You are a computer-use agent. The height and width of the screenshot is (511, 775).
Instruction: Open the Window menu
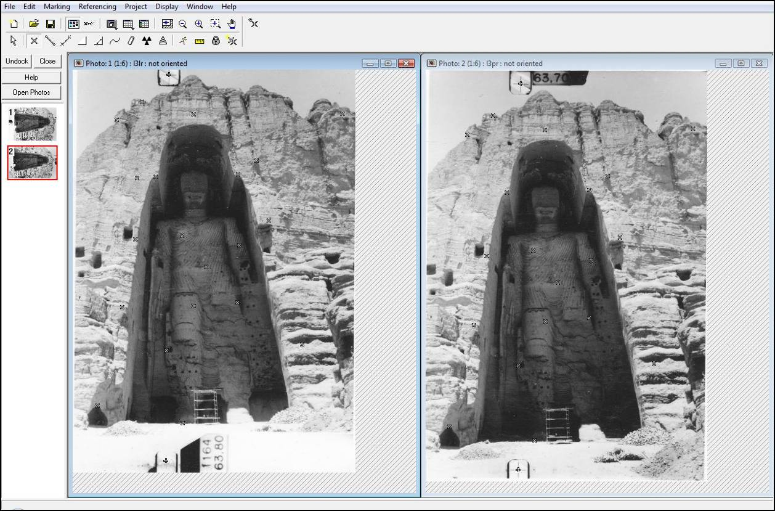200,7
